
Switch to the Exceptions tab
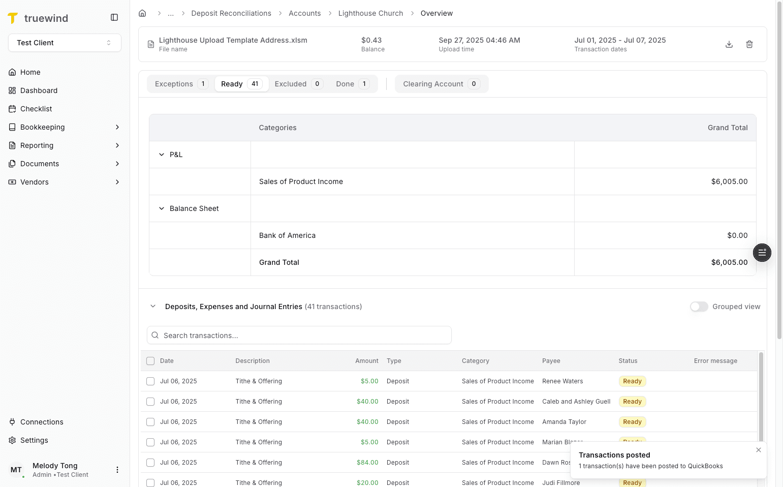click(179, 83)
